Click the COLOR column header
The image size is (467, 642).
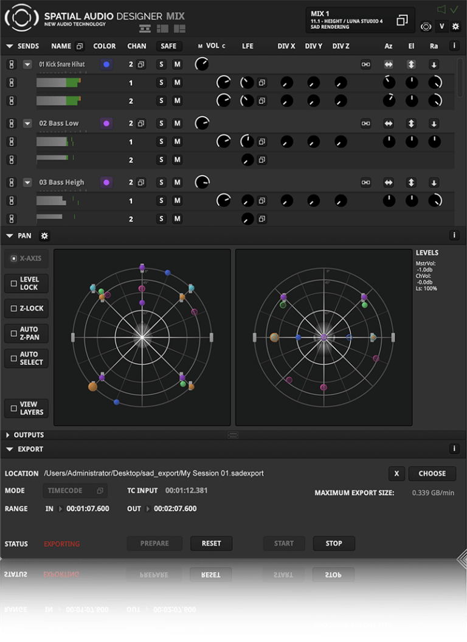pyautogui.click(x=105, y=46)
